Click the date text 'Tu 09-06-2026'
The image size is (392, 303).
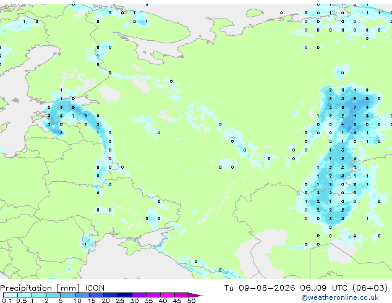tap(260, 288)
